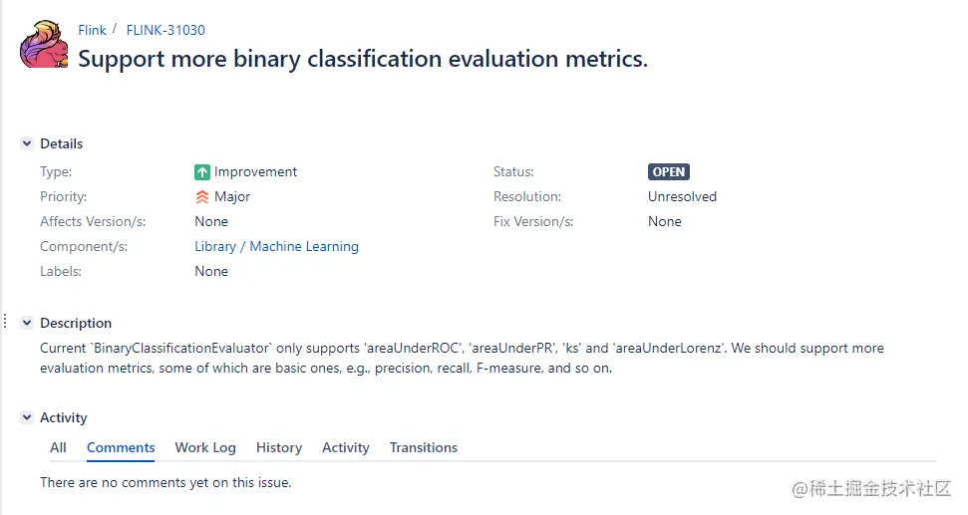Image resolution: width=968 pixels, height=515 pixels.
Task: Click the green Improvement type icon
Action: click(x=202, y=171)
